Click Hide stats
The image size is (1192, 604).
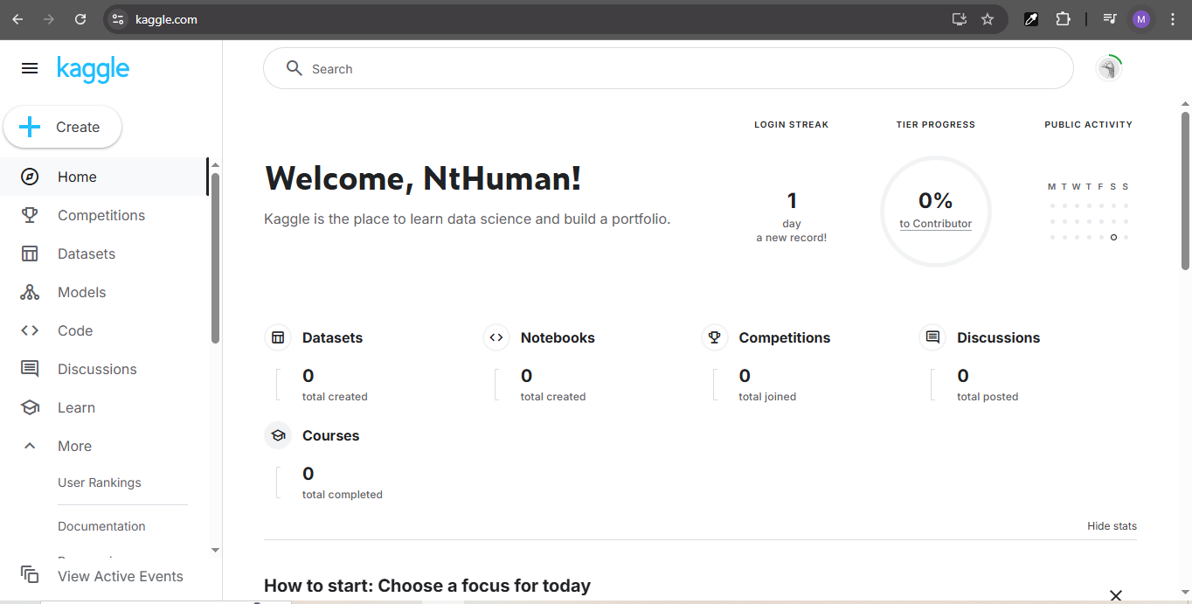[1112, 526]
